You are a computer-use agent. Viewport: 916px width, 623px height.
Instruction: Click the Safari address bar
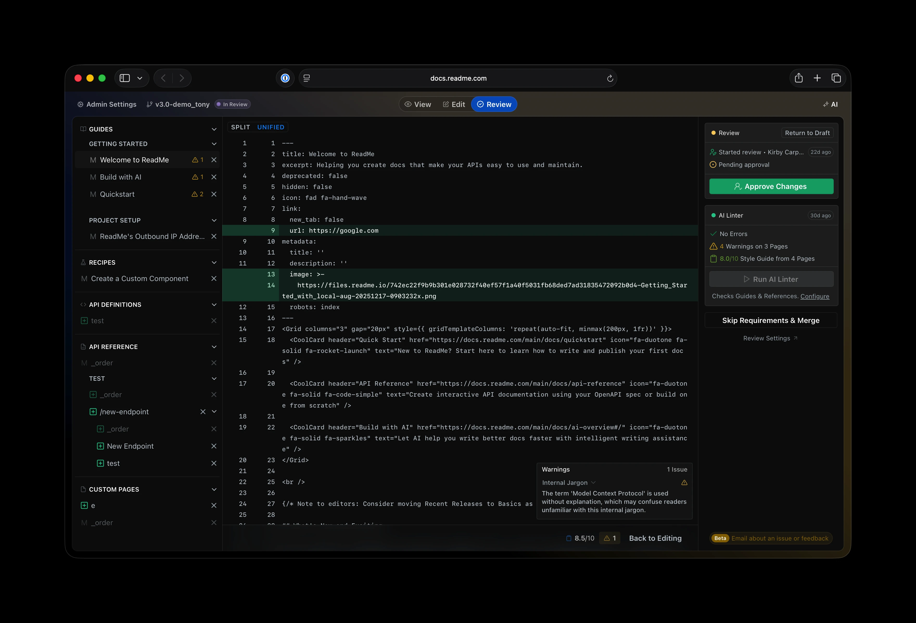pyautogui.click(x=458, y=78)
